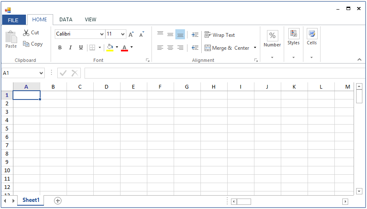This screenshot has height=209, width=367.
Task: Decrease font size with the smaller A icon
Action: pyautogui.click(x=141, y=34)
